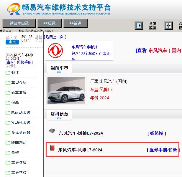Expand the 车身结构 tree item
Viewport: 182px width, 177px height.
pyautogui.click(x=19, y=173)
